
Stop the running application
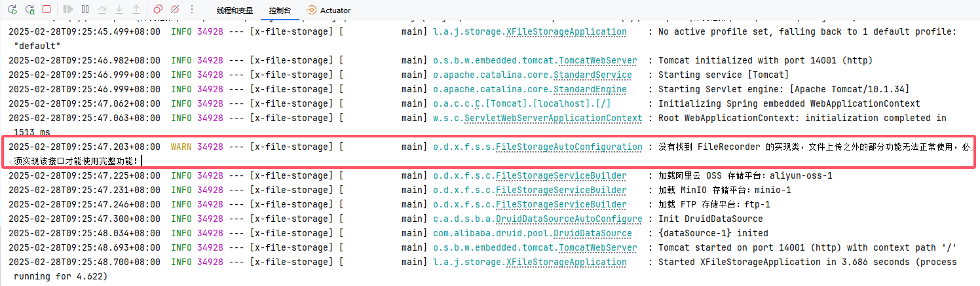[x=47, y=10]
